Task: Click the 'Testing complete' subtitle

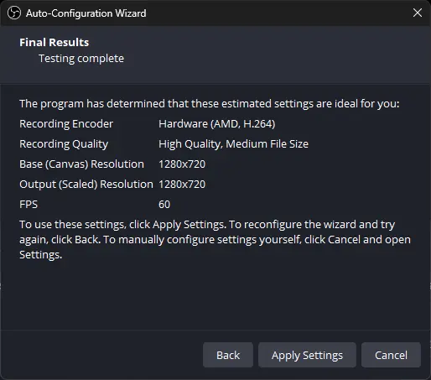Action: (81, 59)
